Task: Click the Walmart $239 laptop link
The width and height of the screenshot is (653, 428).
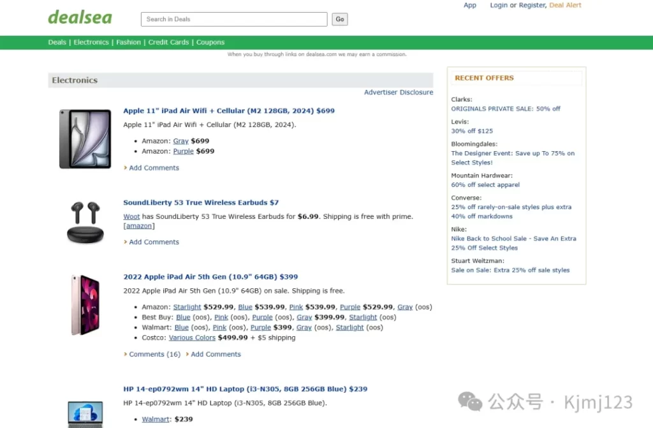Action: click(156, 419)
